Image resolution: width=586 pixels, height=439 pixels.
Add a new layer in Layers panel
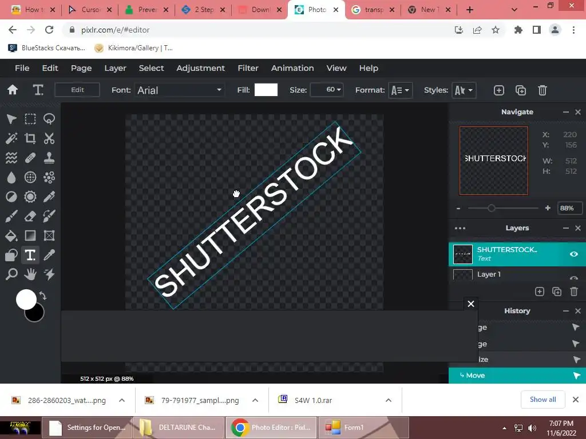[x=539, y=292]
